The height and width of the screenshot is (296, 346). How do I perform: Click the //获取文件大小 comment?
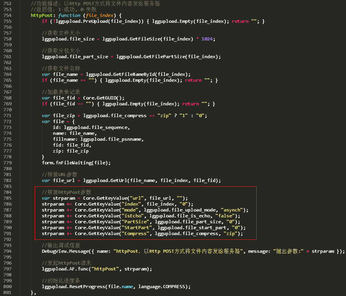click(x=61, y=33)
